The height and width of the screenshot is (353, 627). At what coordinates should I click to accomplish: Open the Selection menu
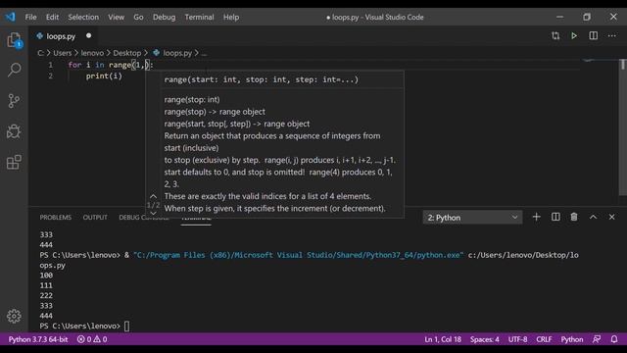(x=83, y=18)
